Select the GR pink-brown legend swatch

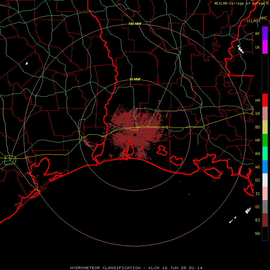coord(265,114)
